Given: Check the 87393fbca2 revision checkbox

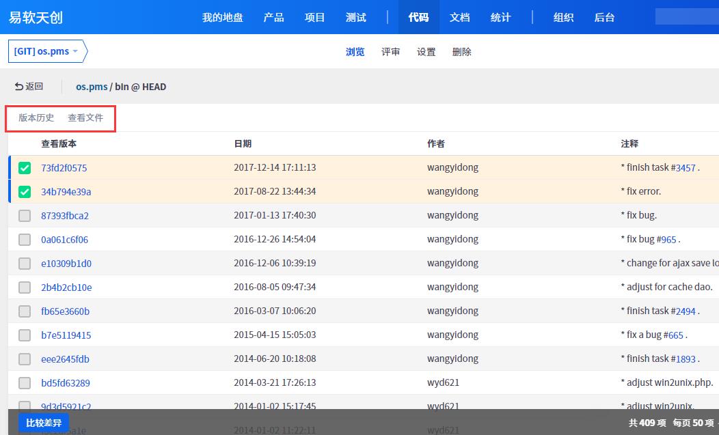Looking at the screenshot, I should click(25, 216).
